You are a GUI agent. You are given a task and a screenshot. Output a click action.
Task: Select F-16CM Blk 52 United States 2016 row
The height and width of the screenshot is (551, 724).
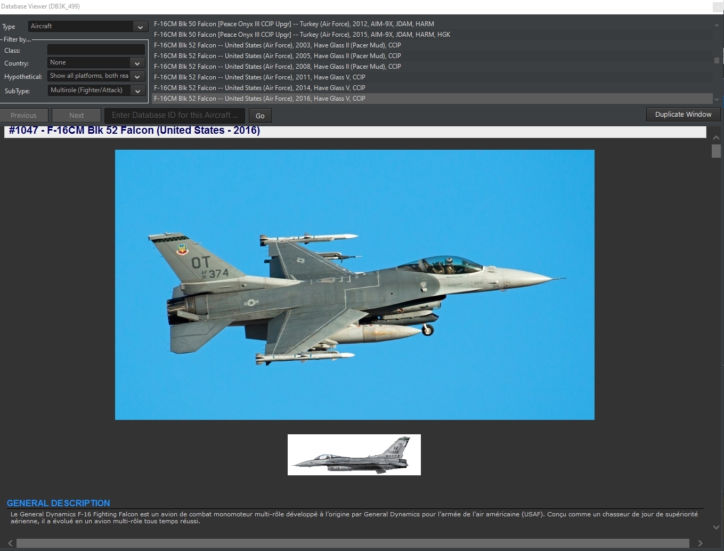(x=432, y=99)
